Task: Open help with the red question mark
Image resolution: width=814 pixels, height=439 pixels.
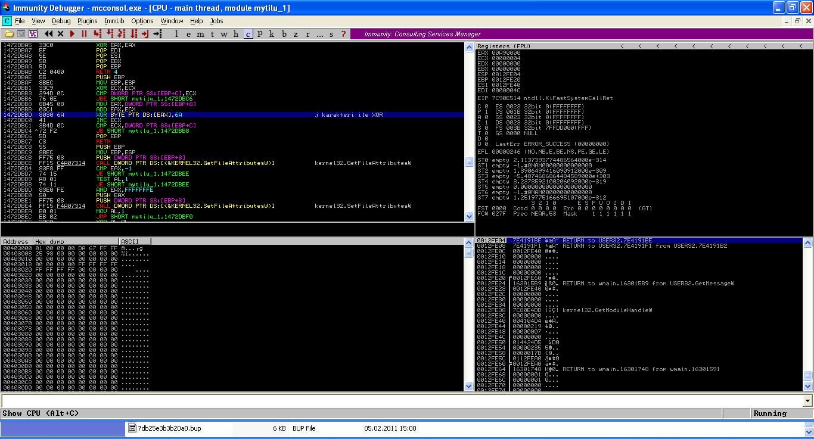Action: (x=343, y=34)
